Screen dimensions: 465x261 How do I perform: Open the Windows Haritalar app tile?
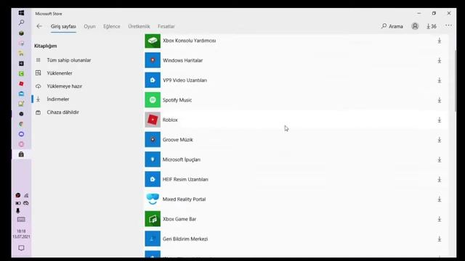pyautogui.click(x=153, y=60)
